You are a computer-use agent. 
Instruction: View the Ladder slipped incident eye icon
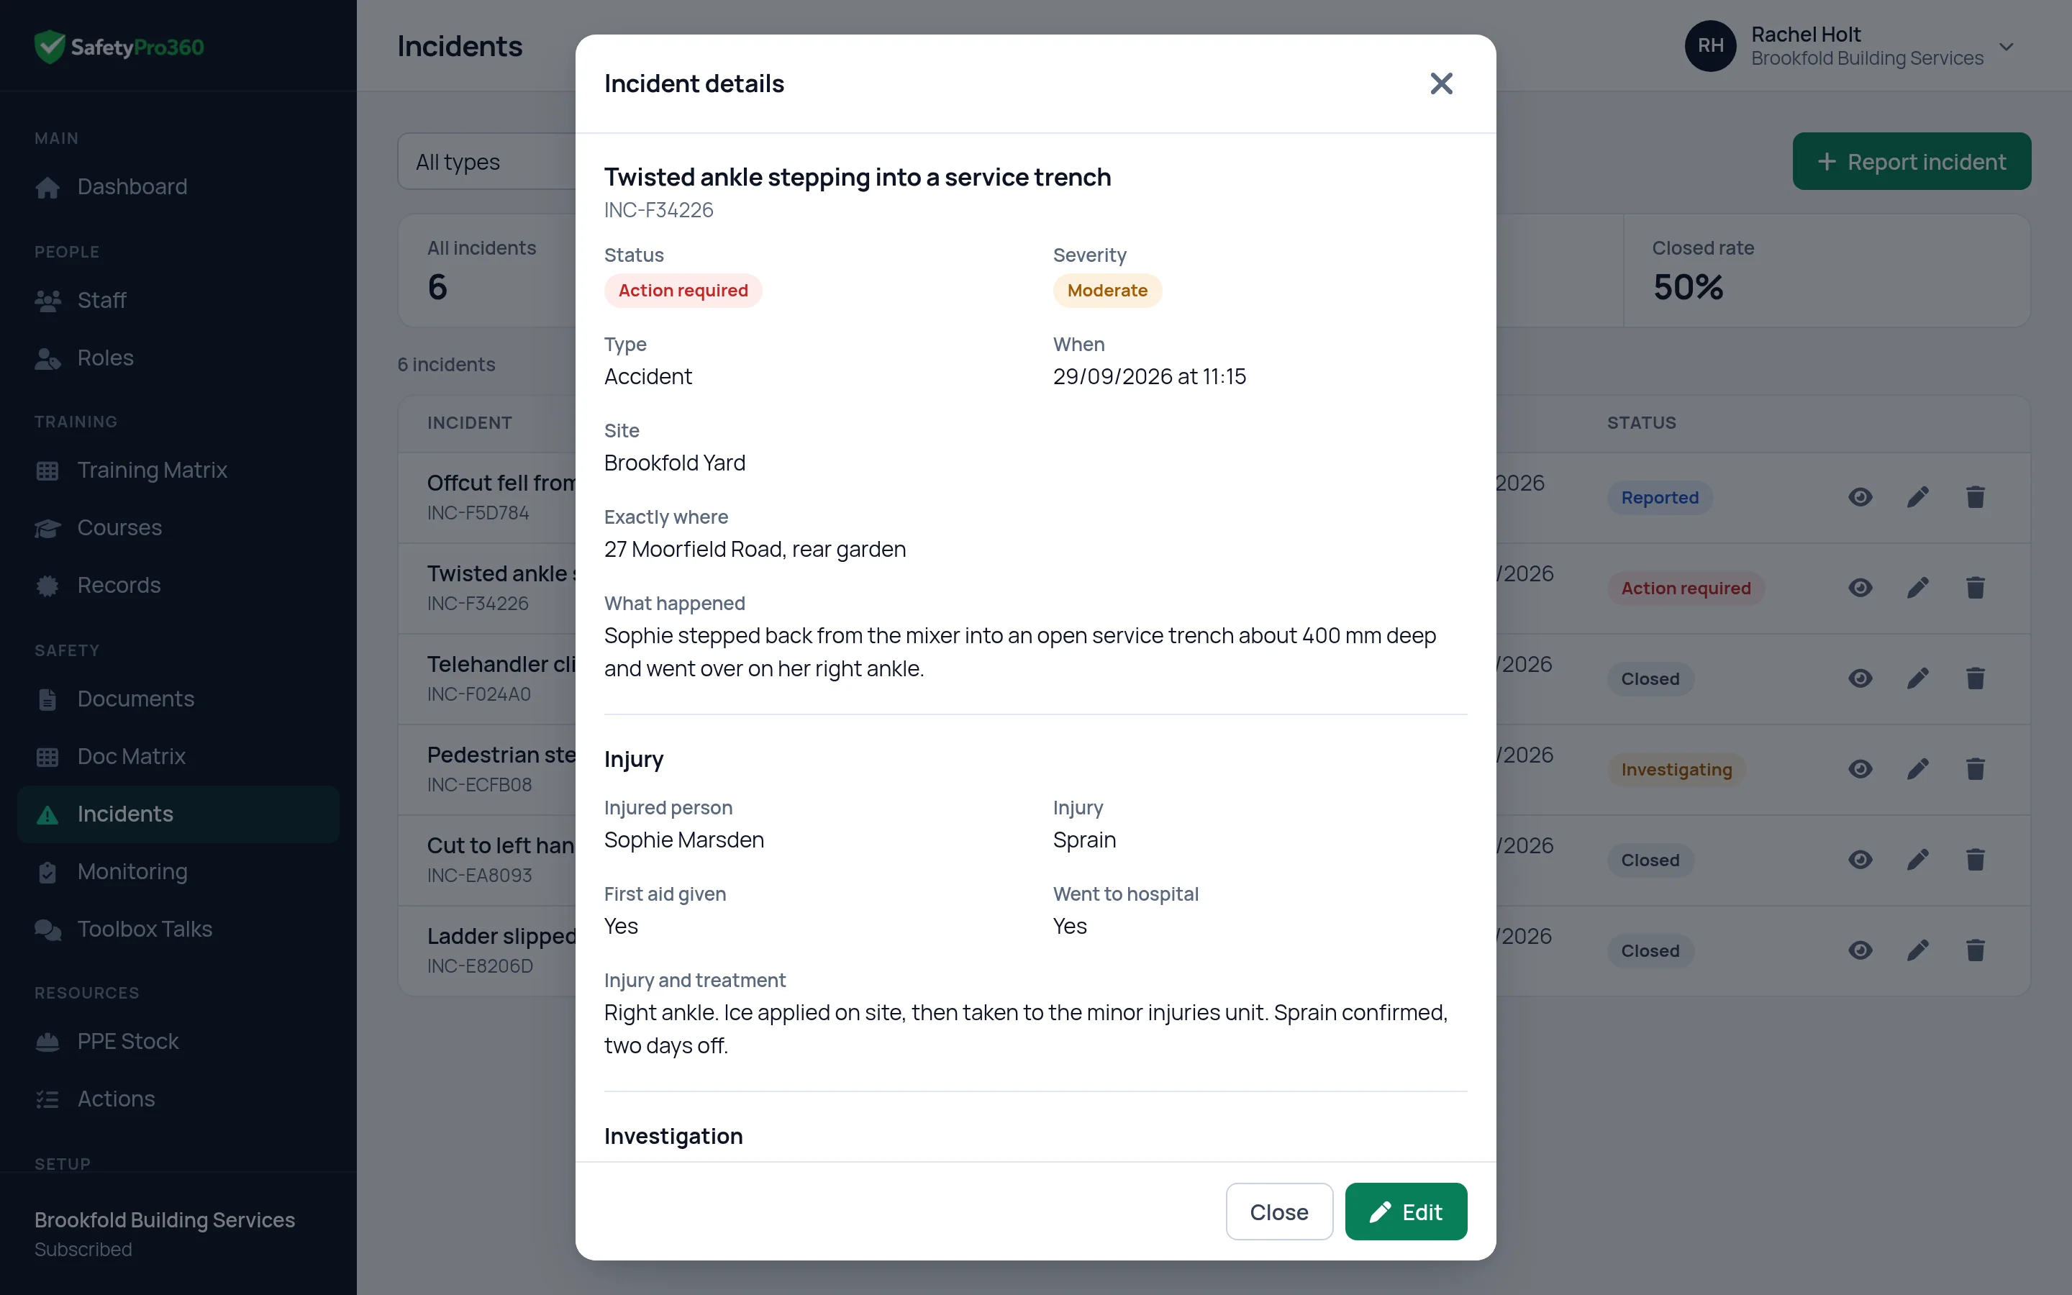point(1860,950)
